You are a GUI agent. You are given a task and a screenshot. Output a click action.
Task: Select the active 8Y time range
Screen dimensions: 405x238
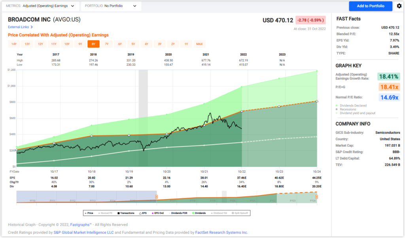[x=93, y=44]
